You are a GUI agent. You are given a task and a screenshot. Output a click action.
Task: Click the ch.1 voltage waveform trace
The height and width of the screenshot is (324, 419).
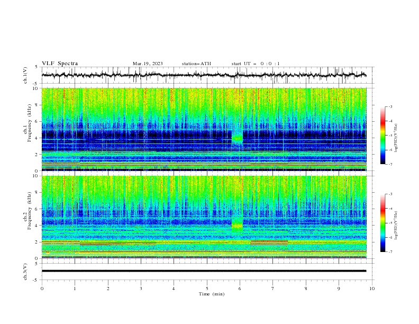(204, 75)
